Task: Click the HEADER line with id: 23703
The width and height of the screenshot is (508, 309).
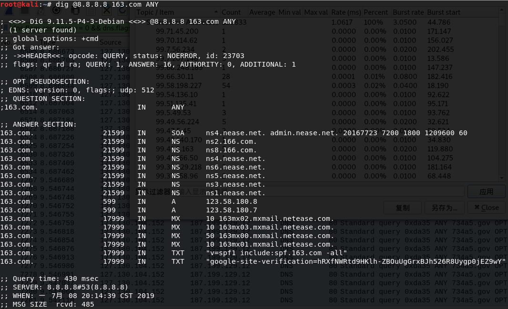Action: (122, 56)
